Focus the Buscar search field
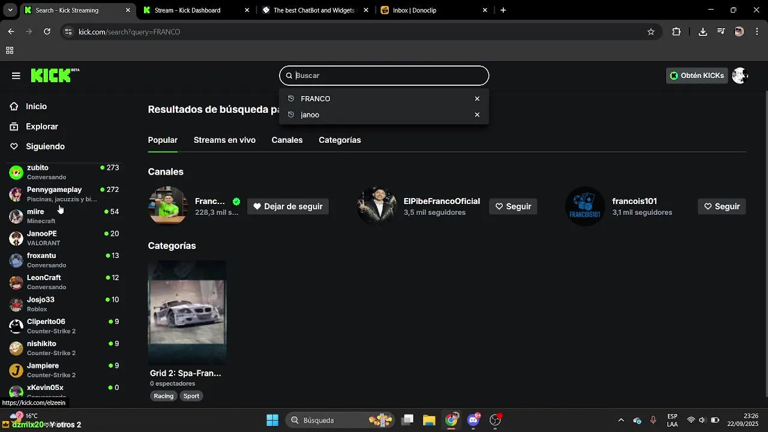Image resolution: width=768 pixels, height=432 pixels. pos(384,76)
